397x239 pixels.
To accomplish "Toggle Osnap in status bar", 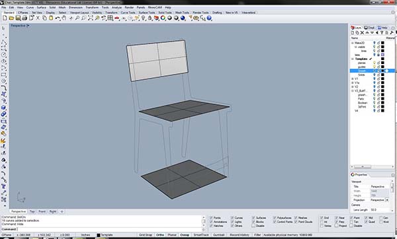I will click(x=185, y=235).
